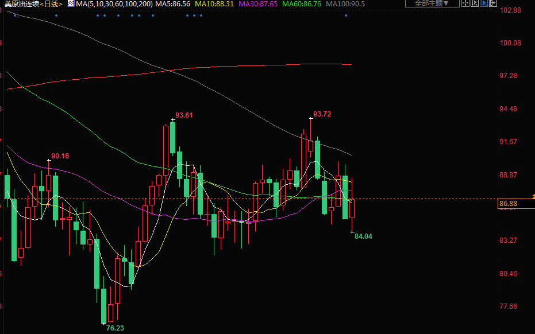This screenshot has width=535, height=334.
Task: Click the 76.23 low price marker
Action: (115, 328)
